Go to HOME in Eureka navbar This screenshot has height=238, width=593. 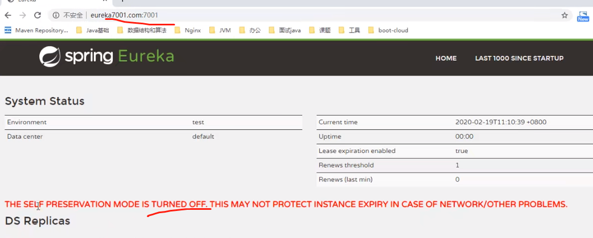(446, 59)
